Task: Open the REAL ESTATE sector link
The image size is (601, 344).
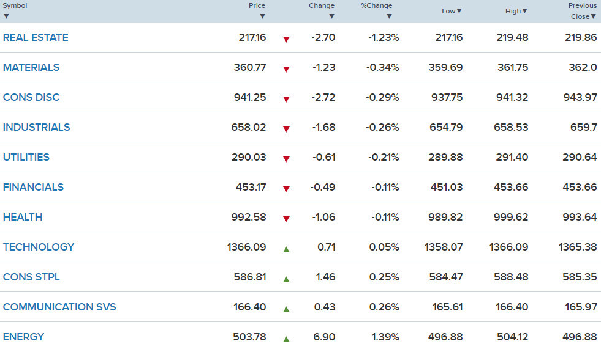Action: click(x=36, y=37)
